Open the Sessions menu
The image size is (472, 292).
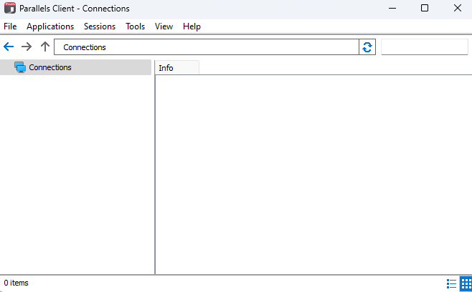pyautogui.click(x=100, y=26)
